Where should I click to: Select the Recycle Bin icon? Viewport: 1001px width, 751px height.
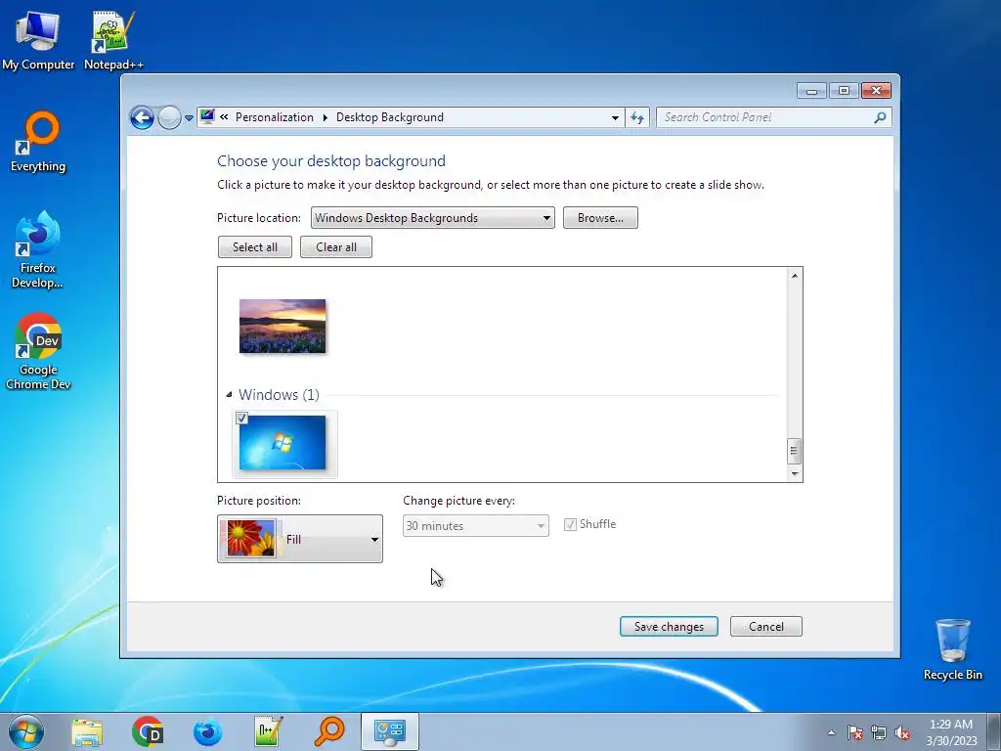click(952, 649)
